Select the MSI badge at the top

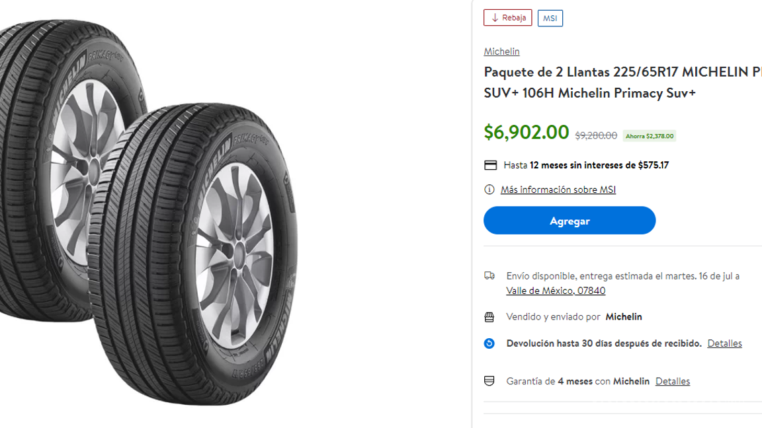point(550,18)
